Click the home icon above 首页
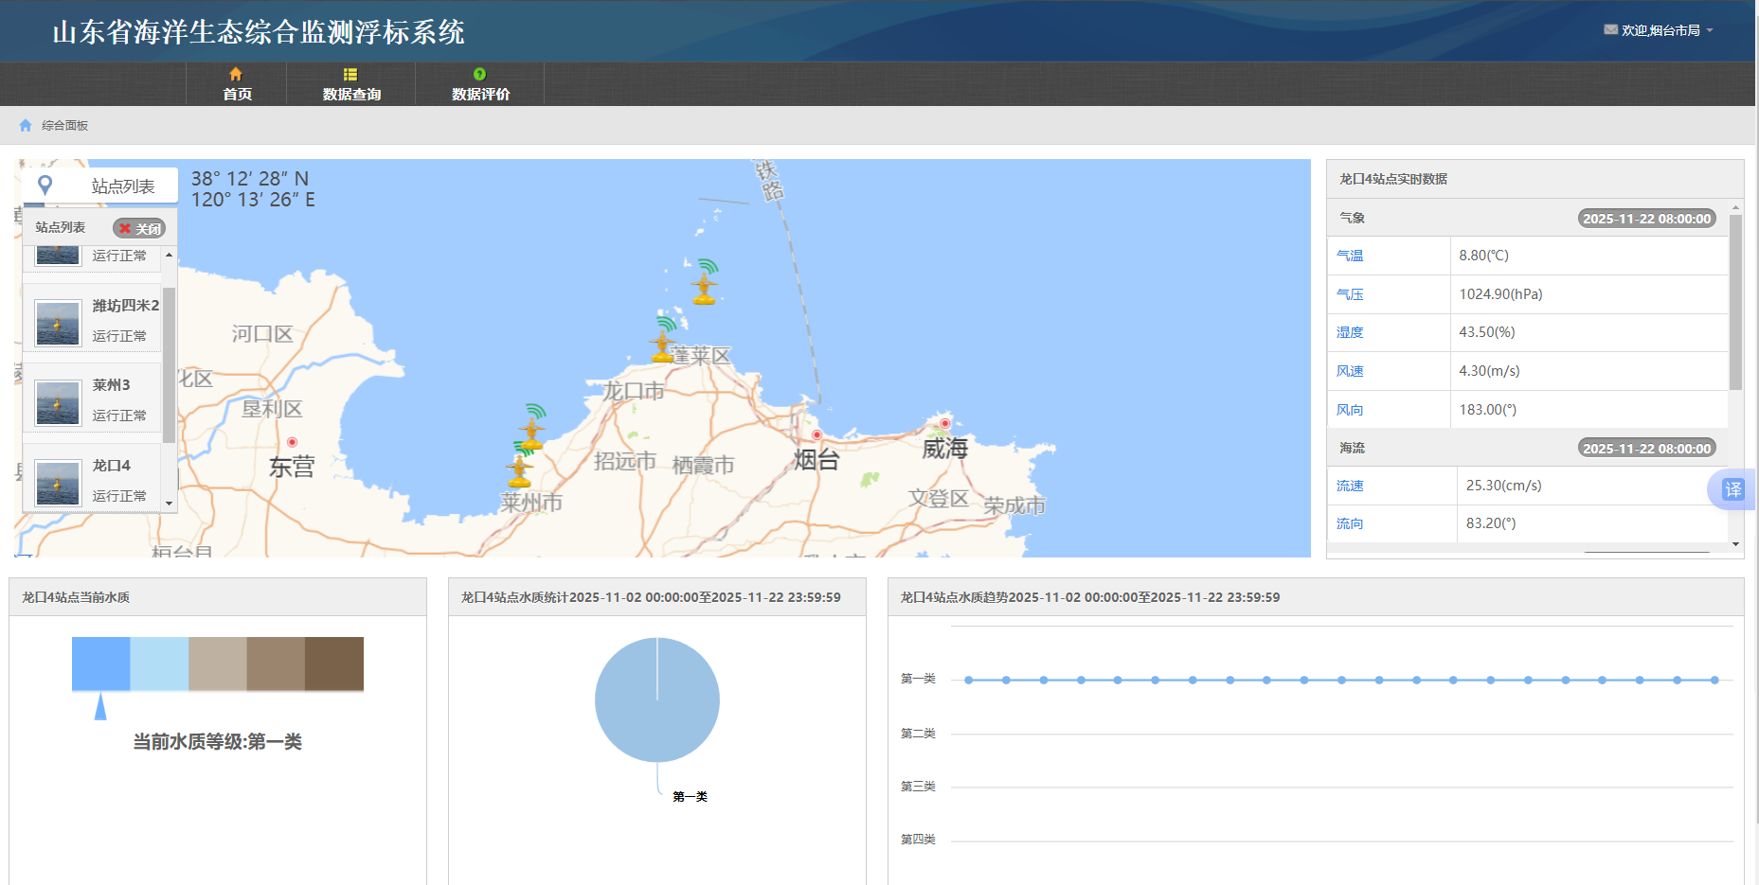The image size is (1759, 885). (x=236, y=74)
